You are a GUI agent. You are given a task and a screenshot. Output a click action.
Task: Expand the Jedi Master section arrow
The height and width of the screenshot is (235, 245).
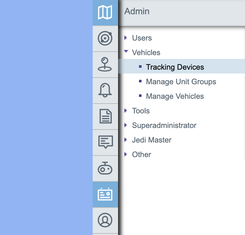pyautogui.click(x=126, y=140)
